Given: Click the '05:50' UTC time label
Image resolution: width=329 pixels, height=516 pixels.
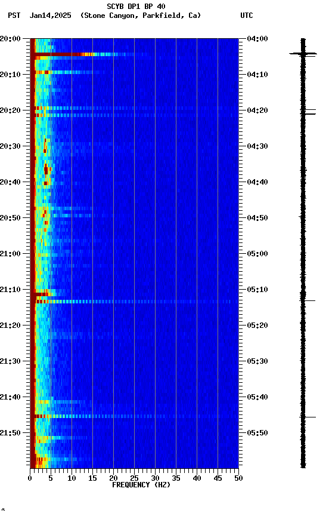Looking at the screenshot, I should click(257, 433).
